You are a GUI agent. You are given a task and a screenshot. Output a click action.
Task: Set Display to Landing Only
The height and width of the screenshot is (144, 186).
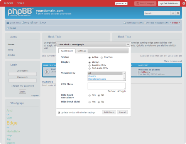tap(90, 65)
